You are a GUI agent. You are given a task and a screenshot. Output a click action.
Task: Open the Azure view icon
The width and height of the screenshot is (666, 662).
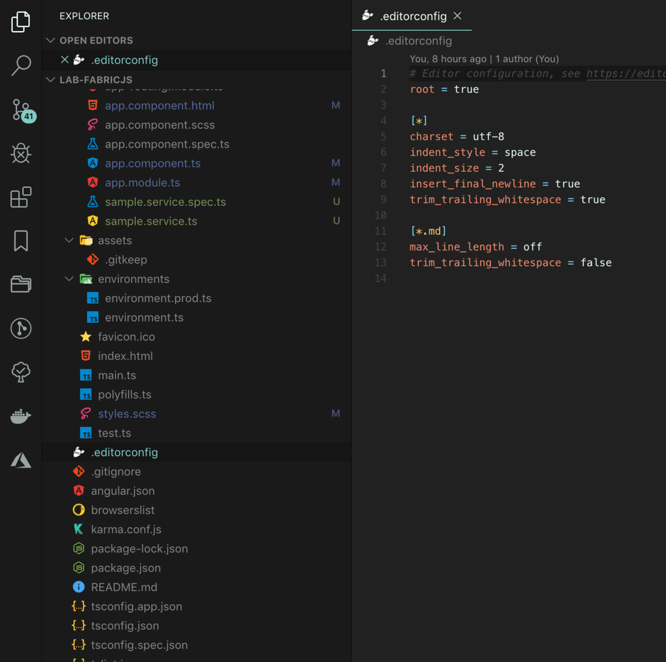point(21,460)
